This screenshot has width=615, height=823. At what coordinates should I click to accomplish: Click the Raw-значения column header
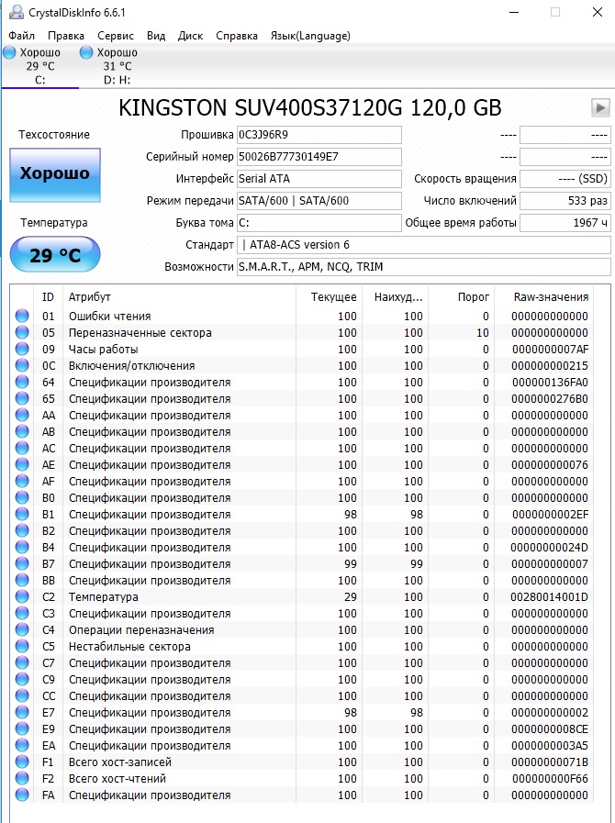[544, 297]
